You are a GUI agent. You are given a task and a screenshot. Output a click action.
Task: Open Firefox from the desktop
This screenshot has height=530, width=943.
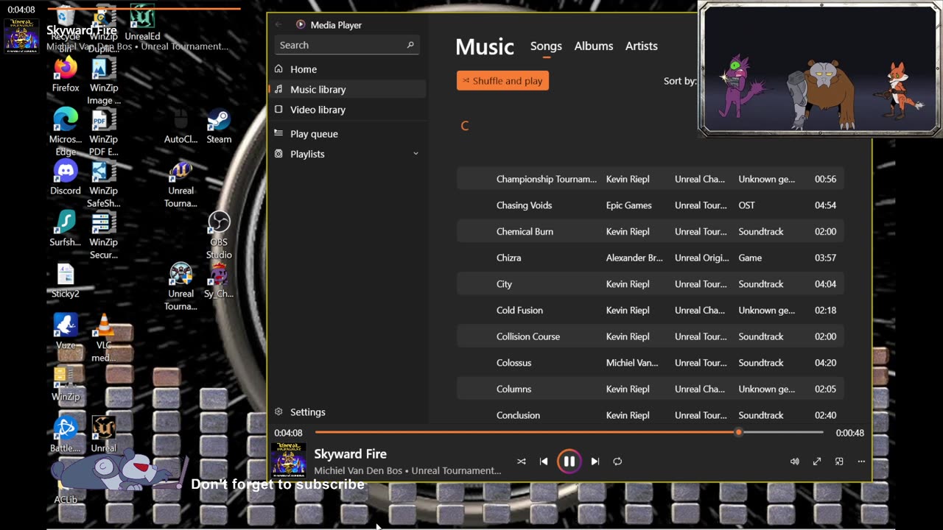(66, 75)
